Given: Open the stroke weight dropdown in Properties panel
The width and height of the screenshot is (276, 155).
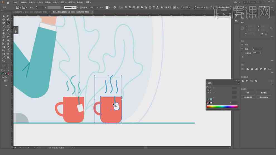Looking at the screenshot, I should pyautogui.click(x=260, y=49).
